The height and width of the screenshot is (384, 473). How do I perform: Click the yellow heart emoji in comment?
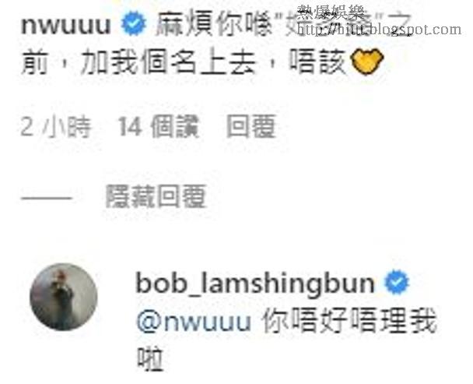367,62
